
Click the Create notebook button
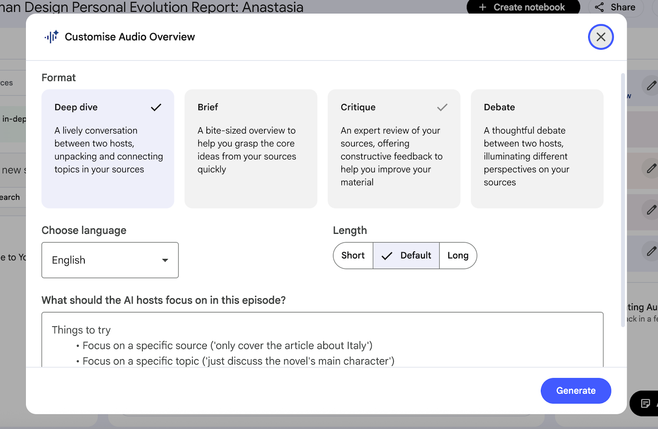pyautogui.click(x=522, y=7)
